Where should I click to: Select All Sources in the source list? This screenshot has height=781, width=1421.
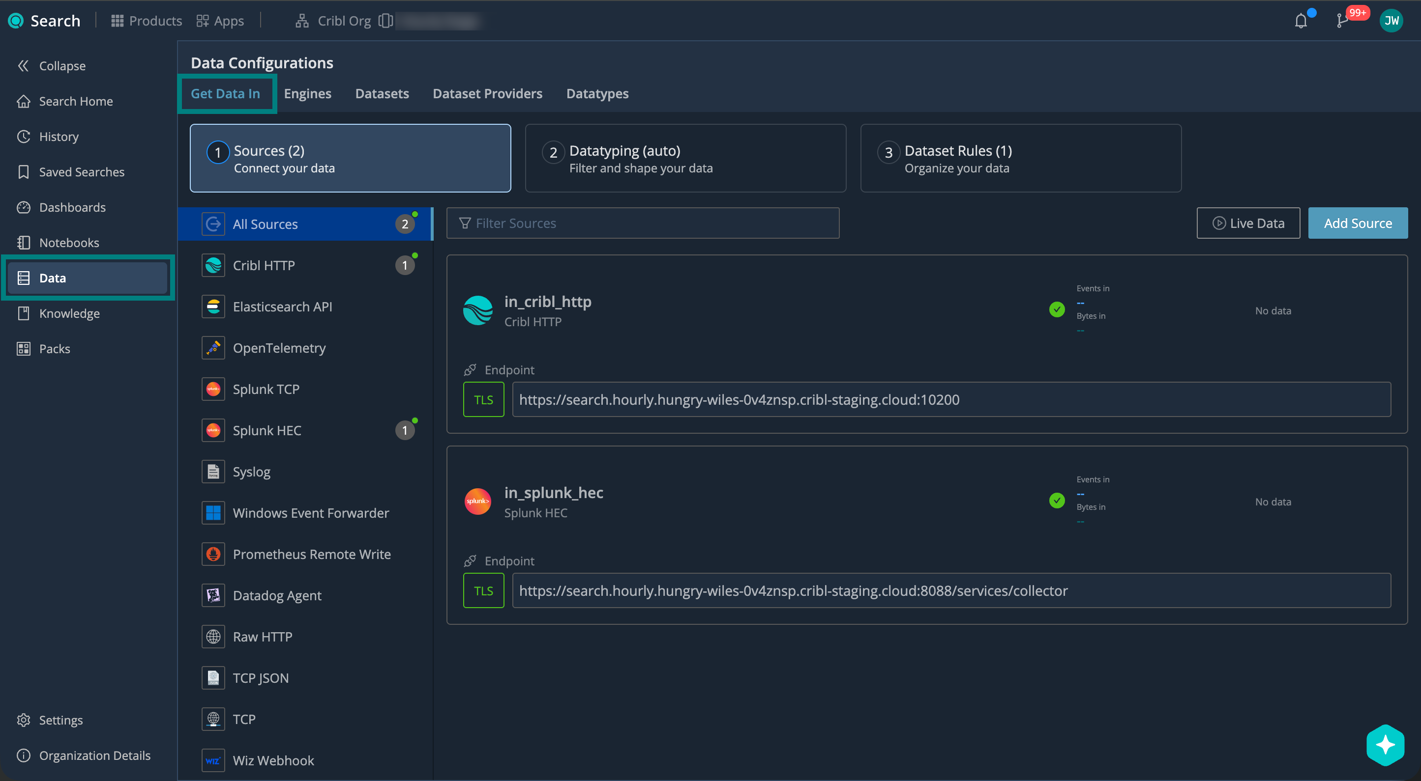tap(305, 224)
